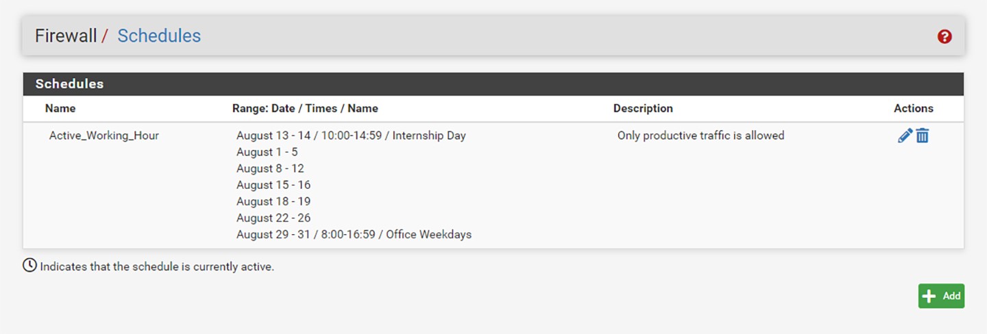This screenshot has height=334, width=987.
Task: Click the Range: Date / Times / Name header
Action: pyautogui.click(x=305, y=108)
